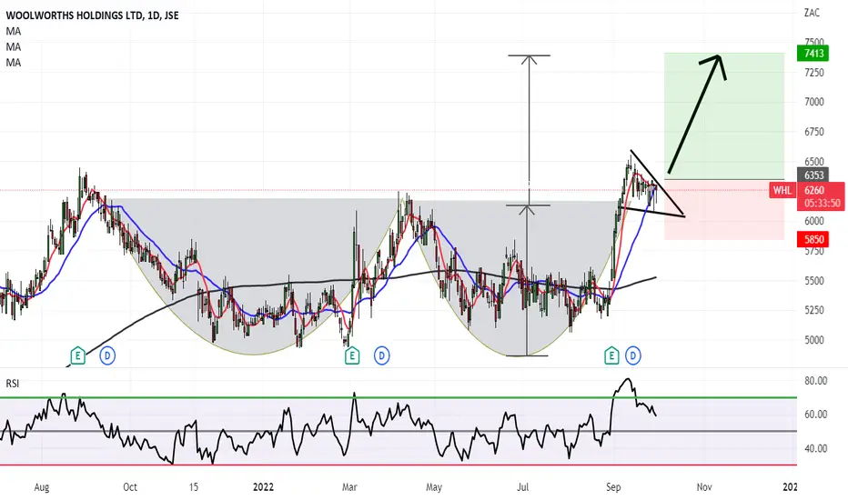This screenshot has height=500, width=848.
Task: Click the Nov label on time axis
Action: [x=704, y=487]
